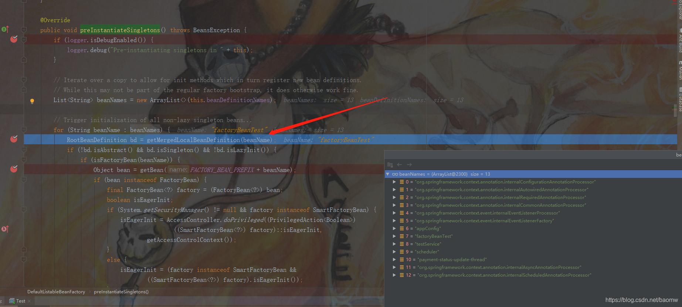
Task: Click the watch glasses icon beside beanNames
Action: (395, 174)
